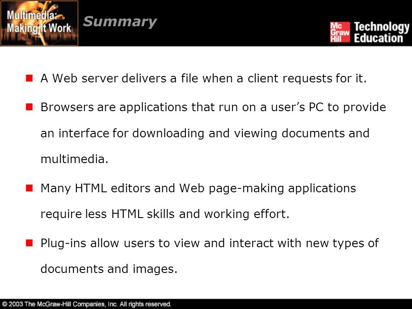Viewport: 412px width, 309px height.
Task: Click the red bullet beside 'Browsers are applications'
Action: click(x=29, y=107)
